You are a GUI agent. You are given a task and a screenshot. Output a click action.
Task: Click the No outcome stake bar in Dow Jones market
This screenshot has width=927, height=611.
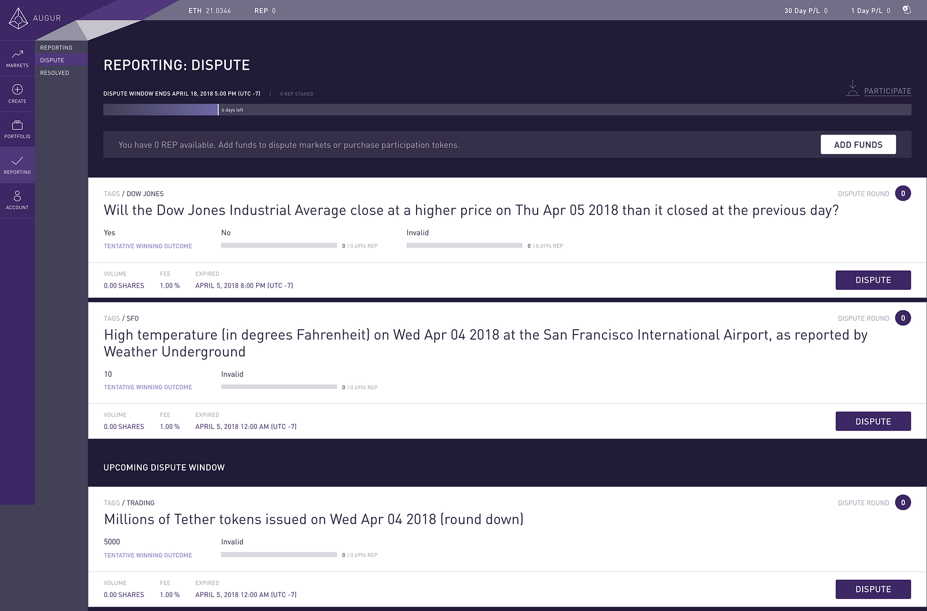(279, 246)
